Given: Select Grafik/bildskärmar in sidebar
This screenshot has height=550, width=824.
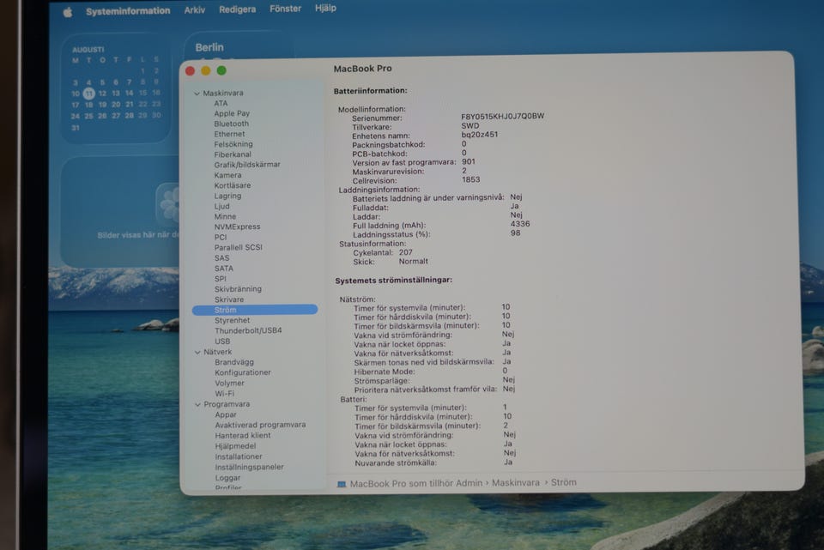Looking at the screenshot, I should (247, 165).
